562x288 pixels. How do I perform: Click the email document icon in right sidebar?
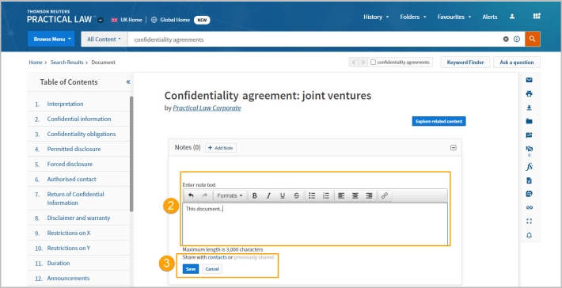(x=529, y=80)
